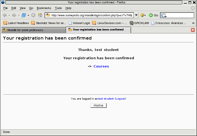Click the window menu icon in title bar
Viewport: 197px width, 136px height.
tap(3, 2)
